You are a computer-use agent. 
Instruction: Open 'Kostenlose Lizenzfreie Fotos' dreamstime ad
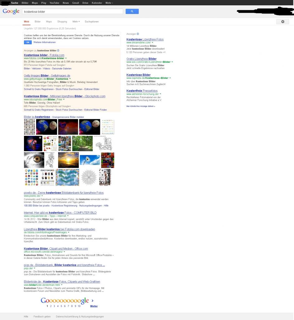tap(145, 39)
